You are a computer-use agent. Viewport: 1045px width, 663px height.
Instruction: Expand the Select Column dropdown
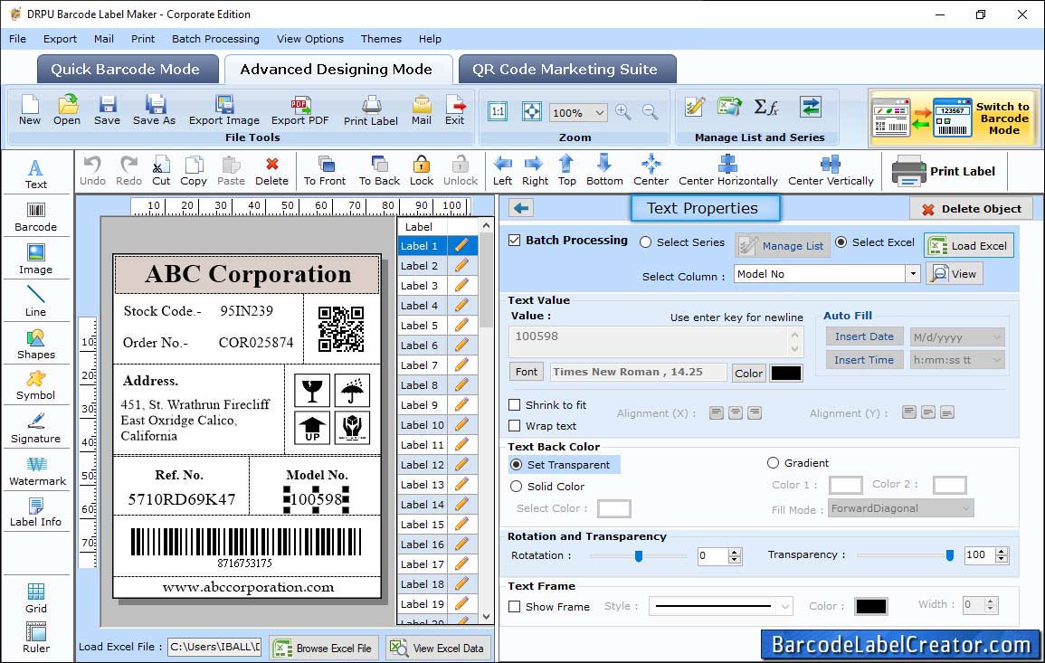coord(912,274)
